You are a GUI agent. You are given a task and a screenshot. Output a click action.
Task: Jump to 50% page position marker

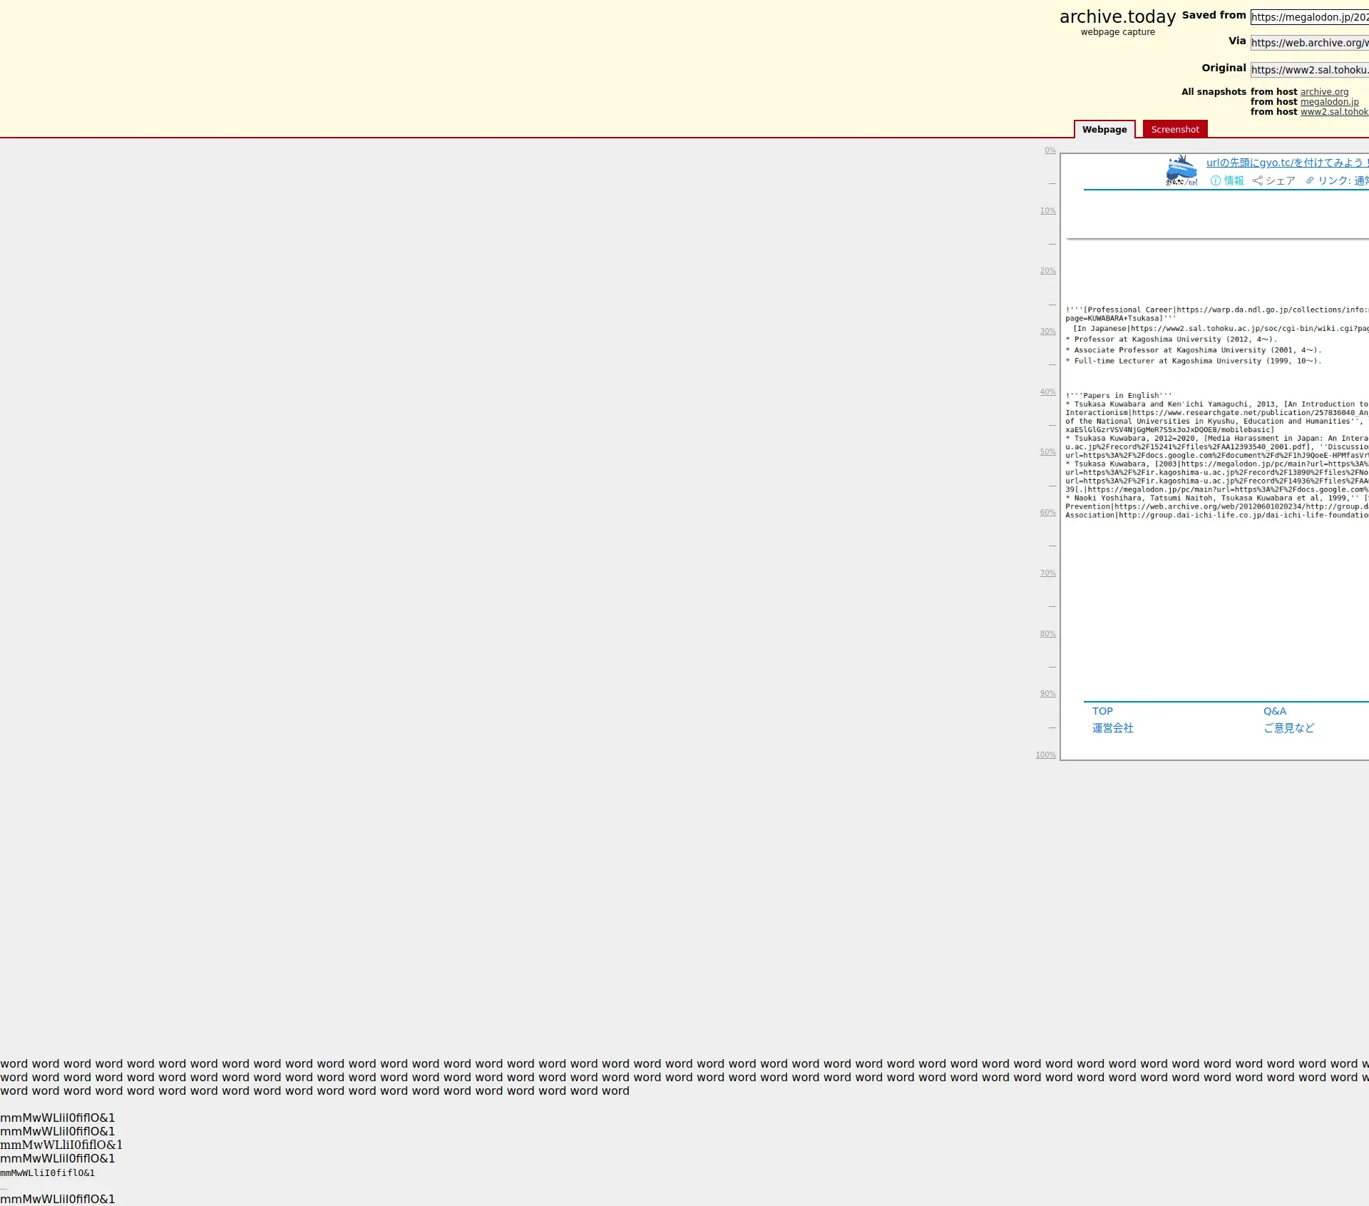pos(1047,452)
